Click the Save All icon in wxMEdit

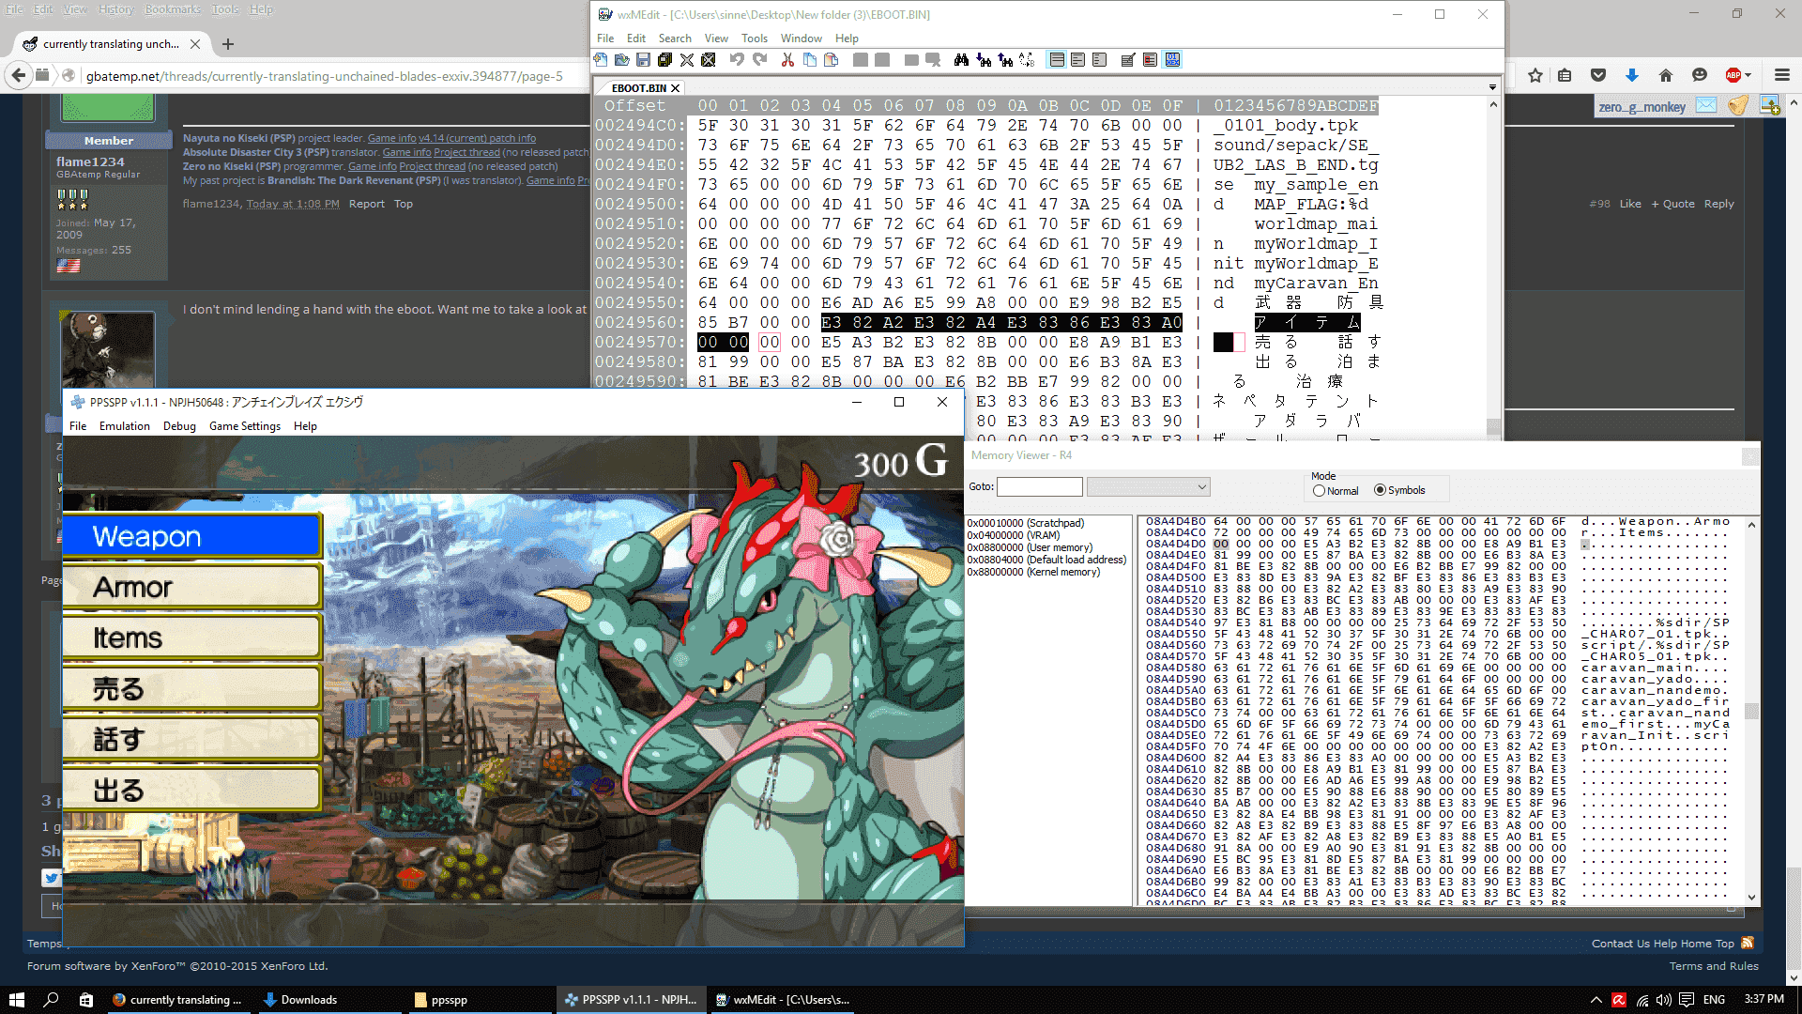(664, 60)
